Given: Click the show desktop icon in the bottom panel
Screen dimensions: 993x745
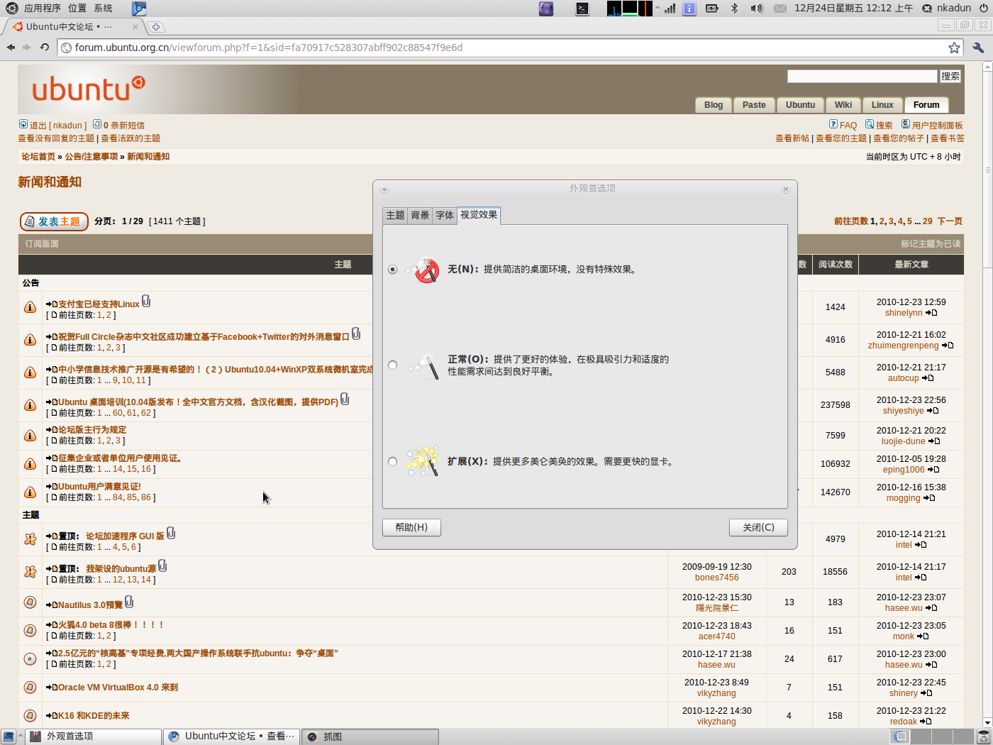Looking at the screenshot, I should pos(9,736).
